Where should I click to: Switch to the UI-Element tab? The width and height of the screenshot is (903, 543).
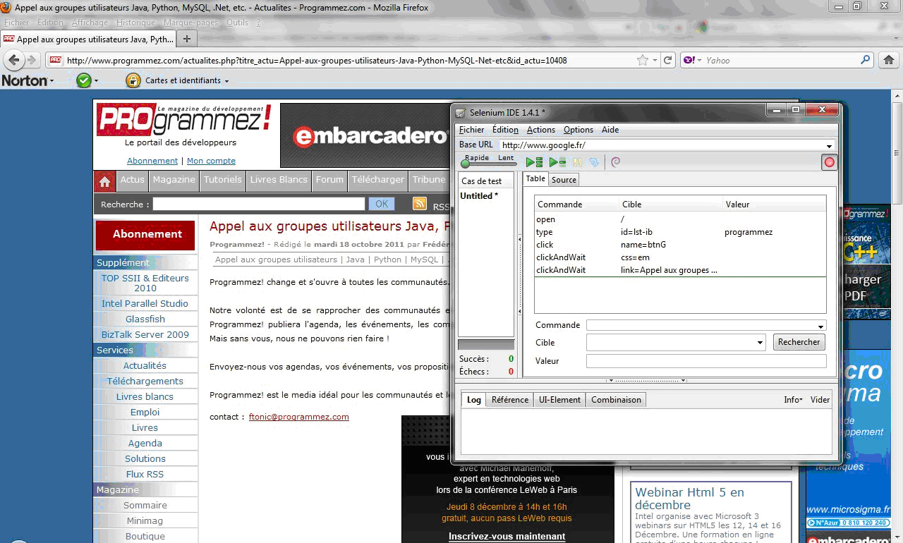(x=560, y=400)
